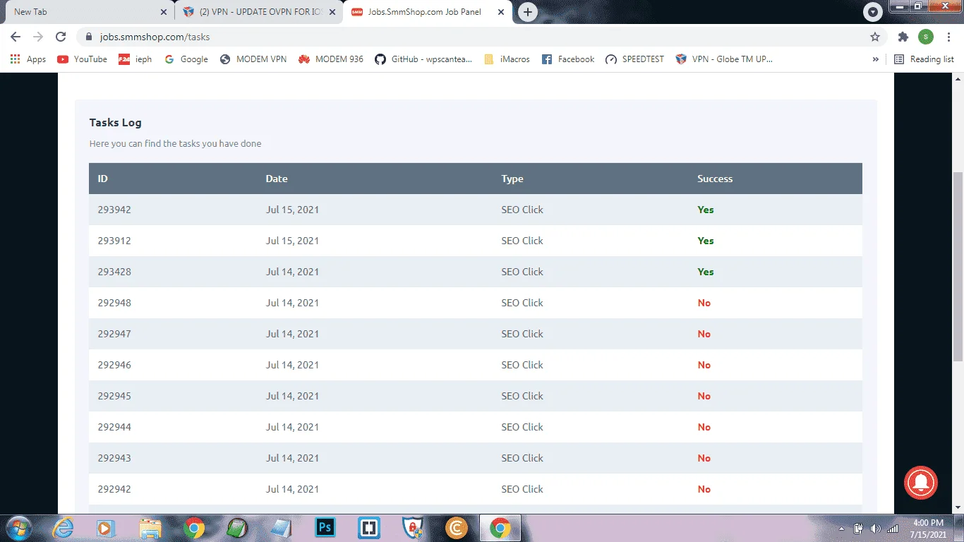Open the MODEM 936 bookmark

(x=331, y=59)
